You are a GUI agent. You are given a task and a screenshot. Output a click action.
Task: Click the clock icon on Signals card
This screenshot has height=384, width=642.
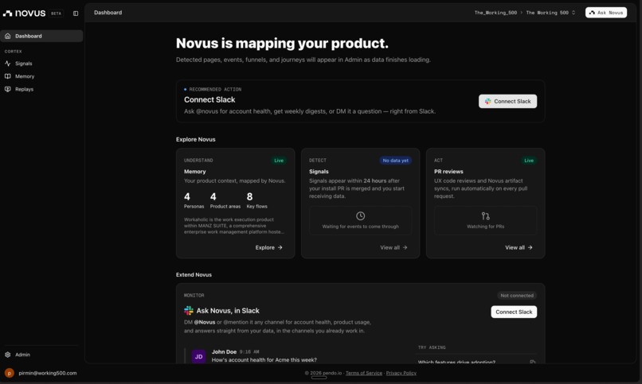coord(360,215)
